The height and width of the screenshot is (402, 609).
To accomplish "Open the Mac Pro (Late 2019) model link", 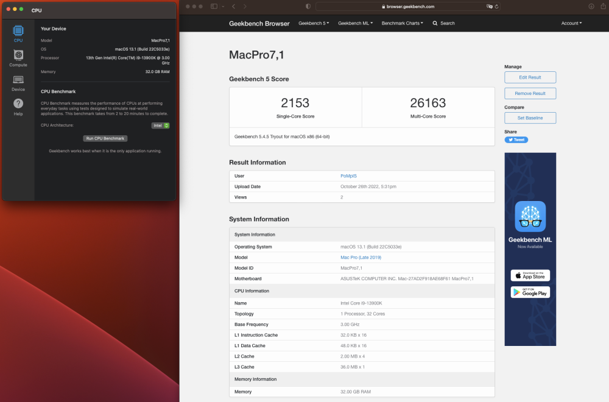I will (361, 258).
